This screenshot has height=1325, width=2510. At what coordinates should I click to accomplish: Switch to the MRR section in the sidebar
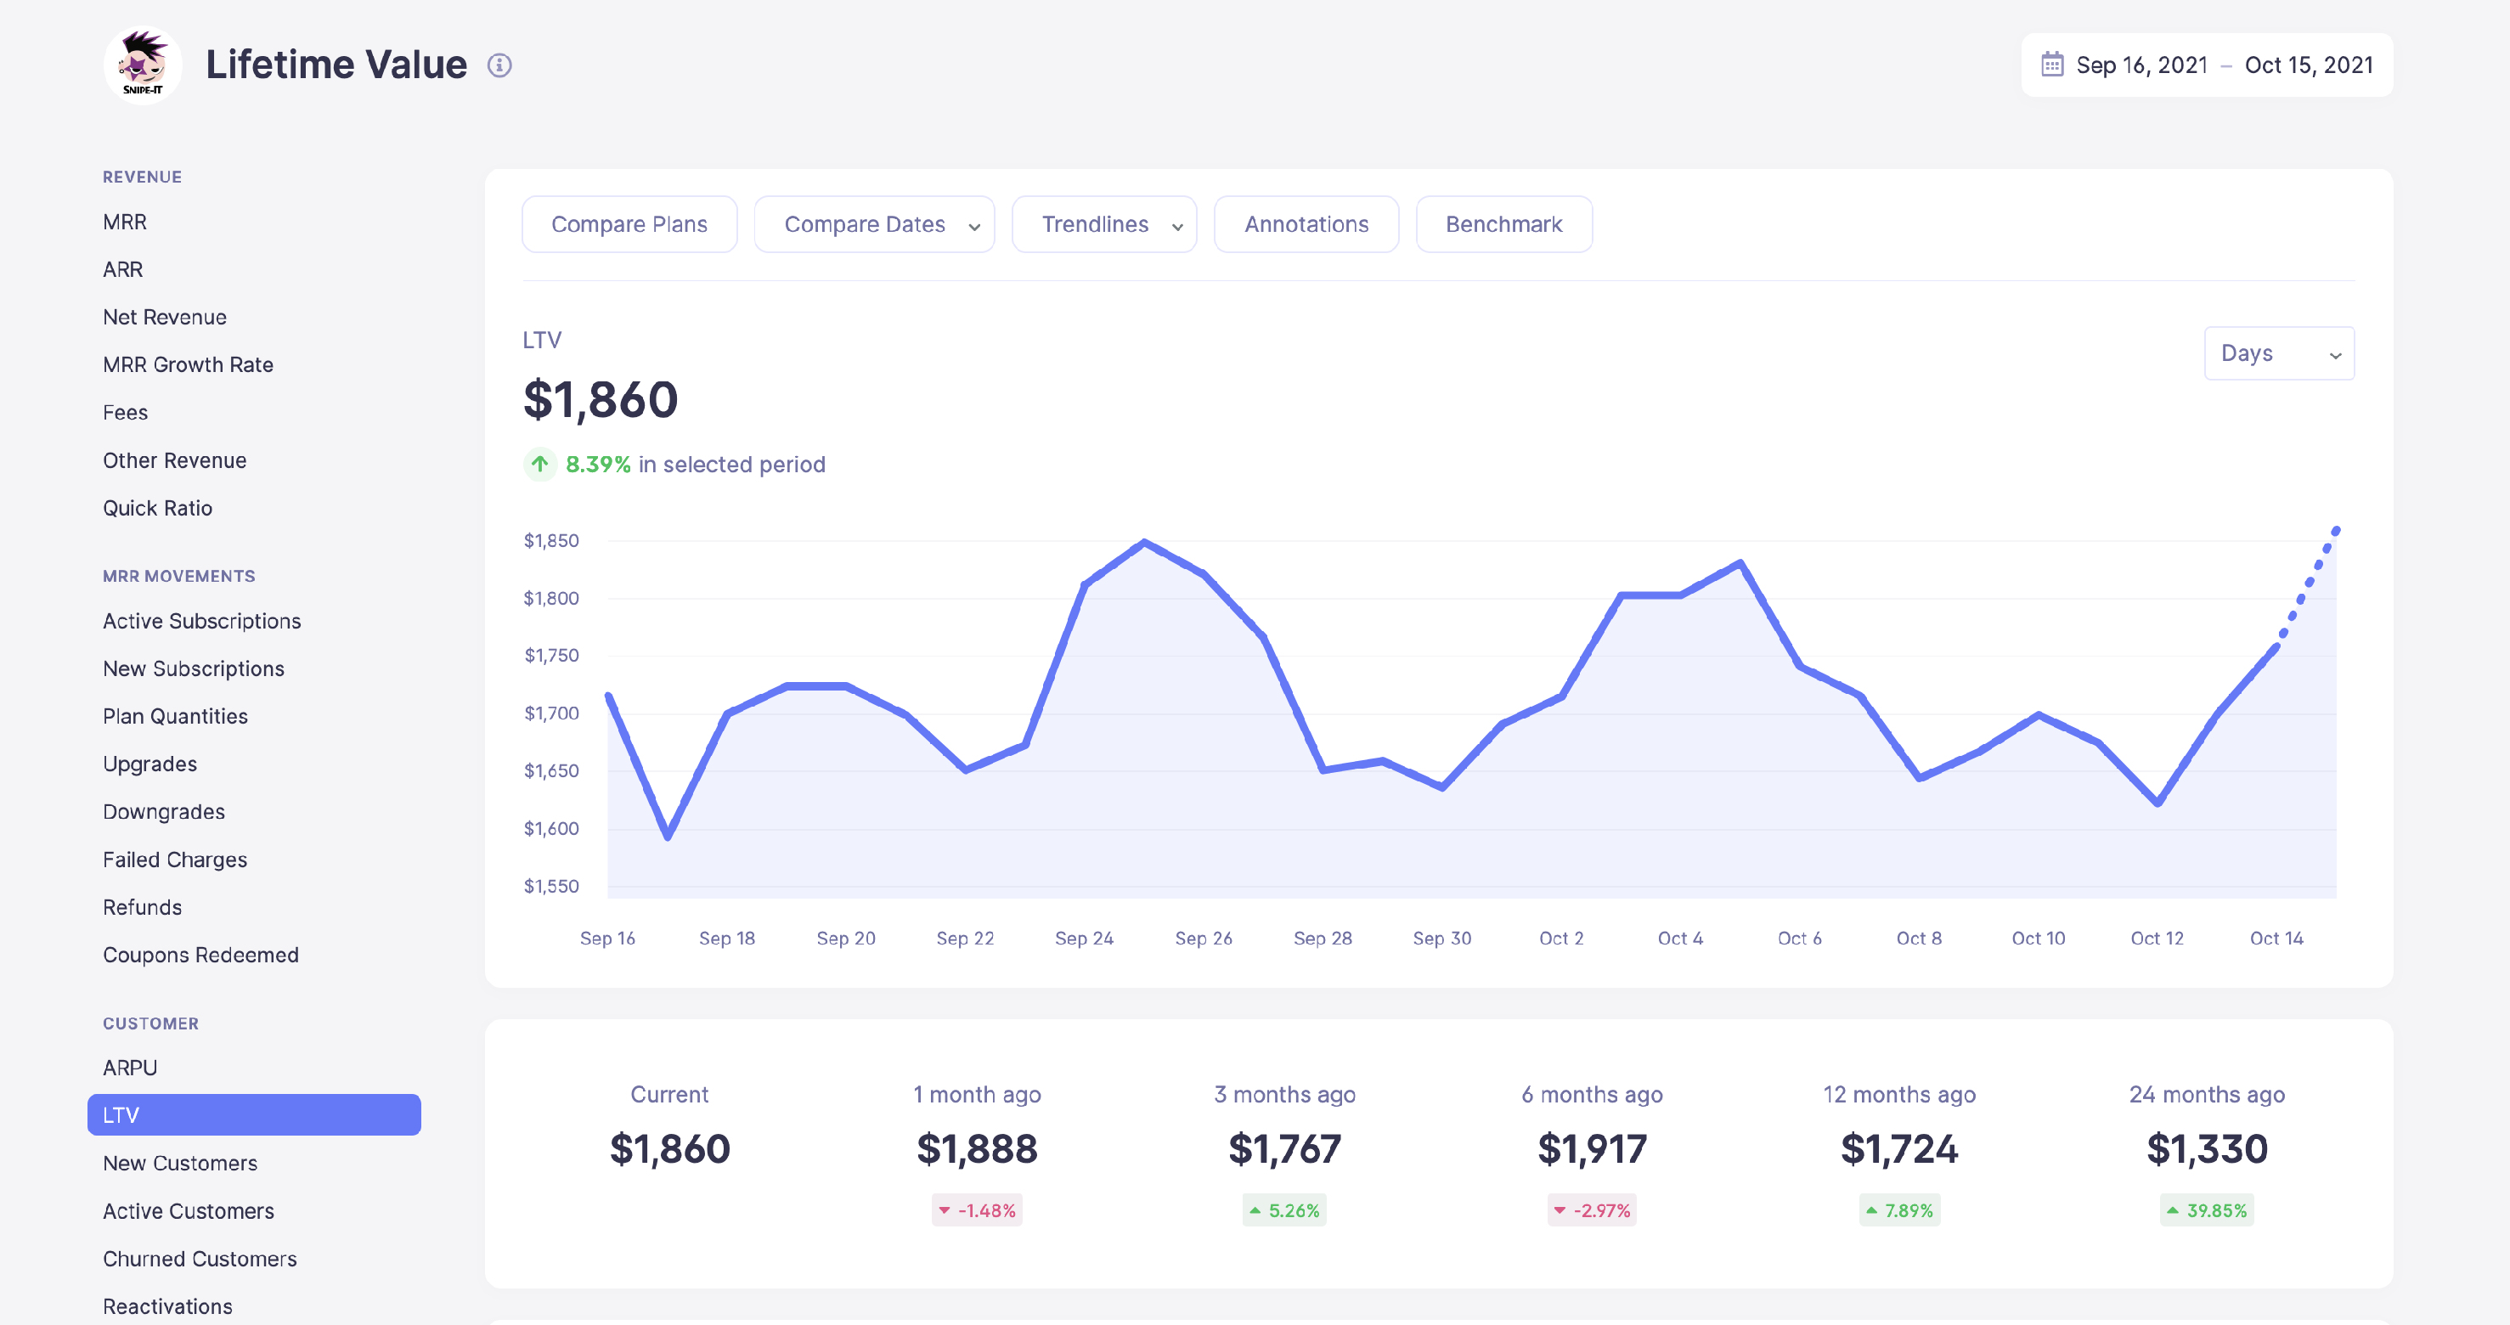tap(124, 221)
